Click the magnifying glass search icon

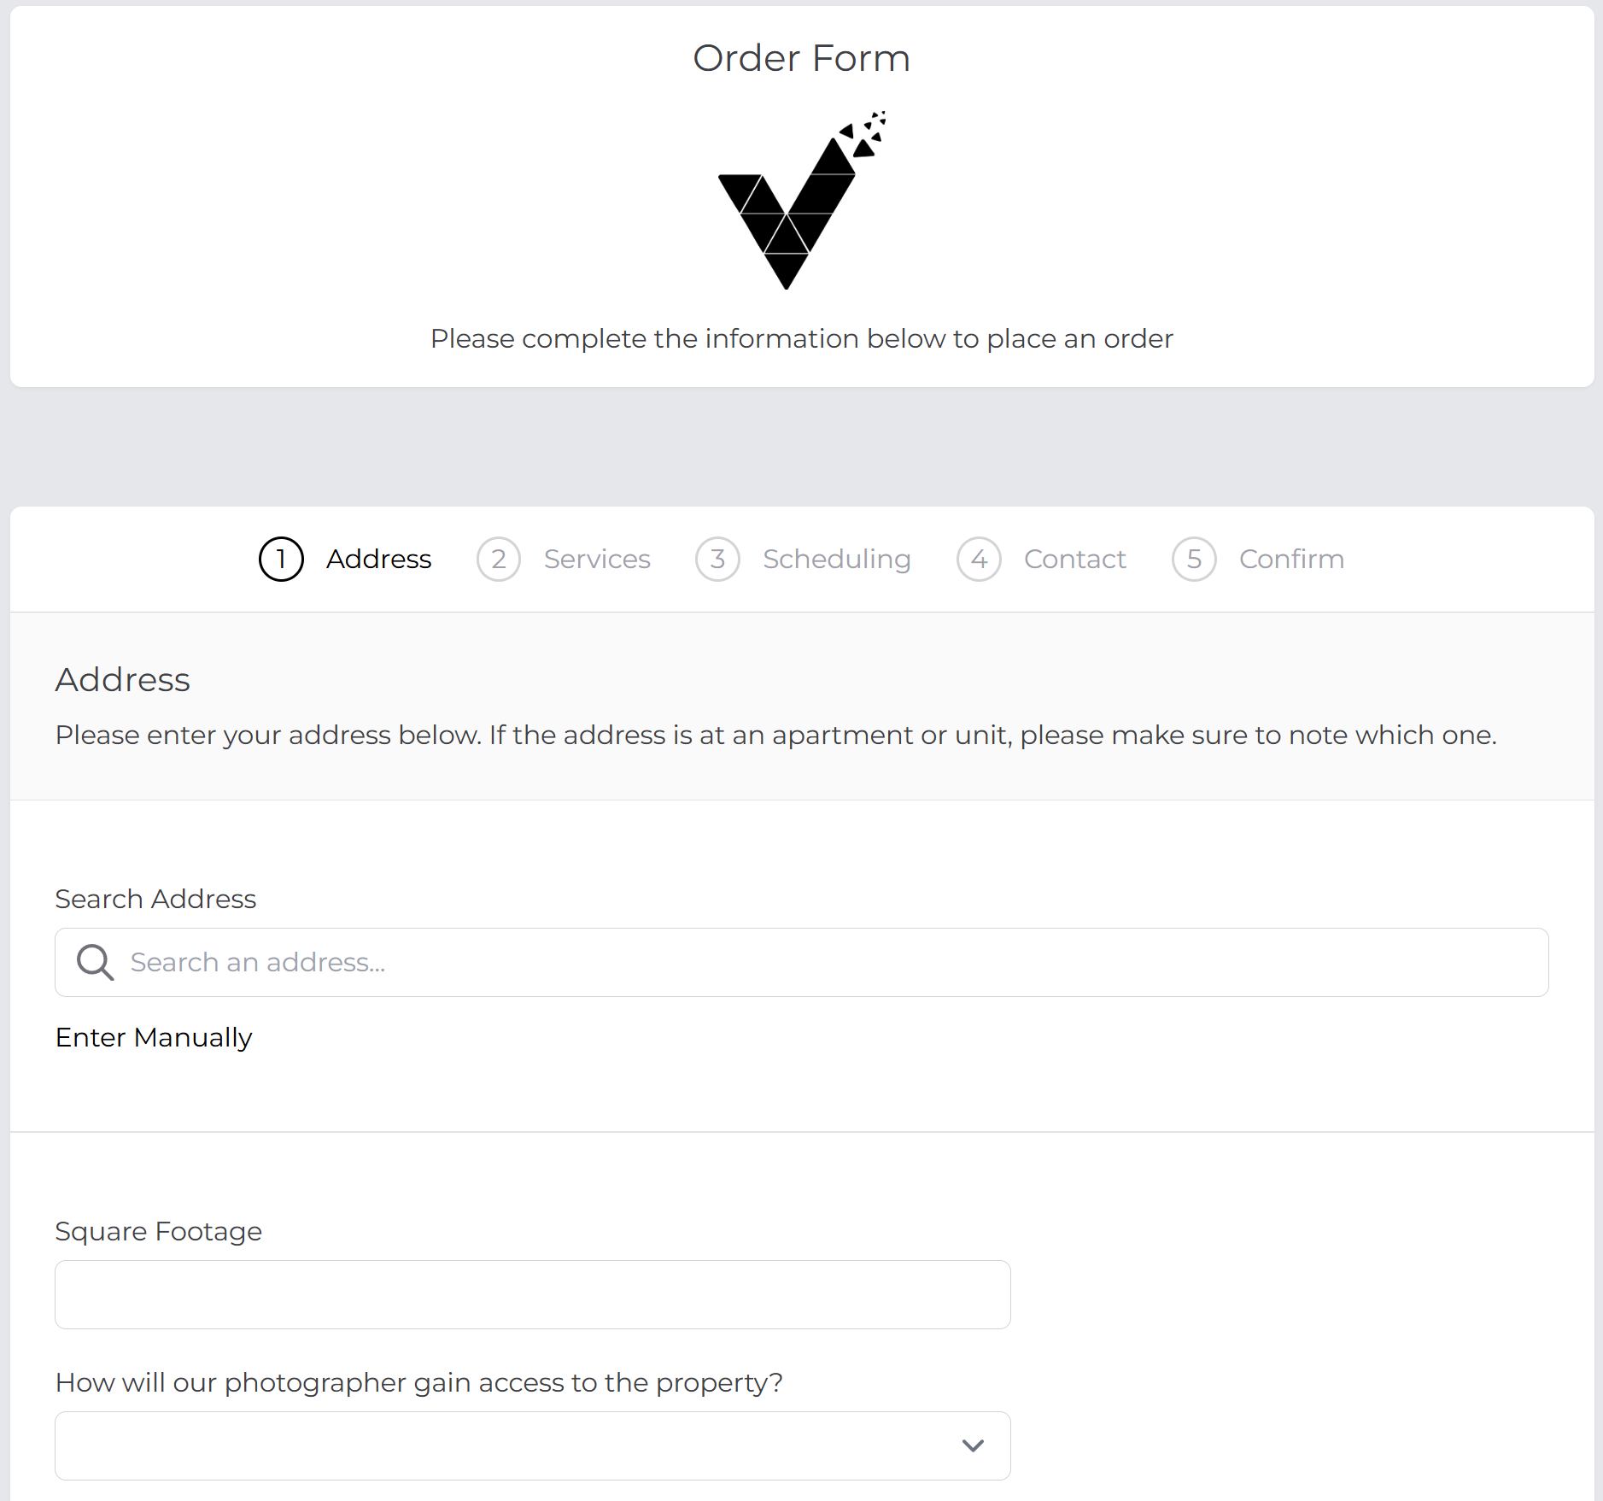95,962
